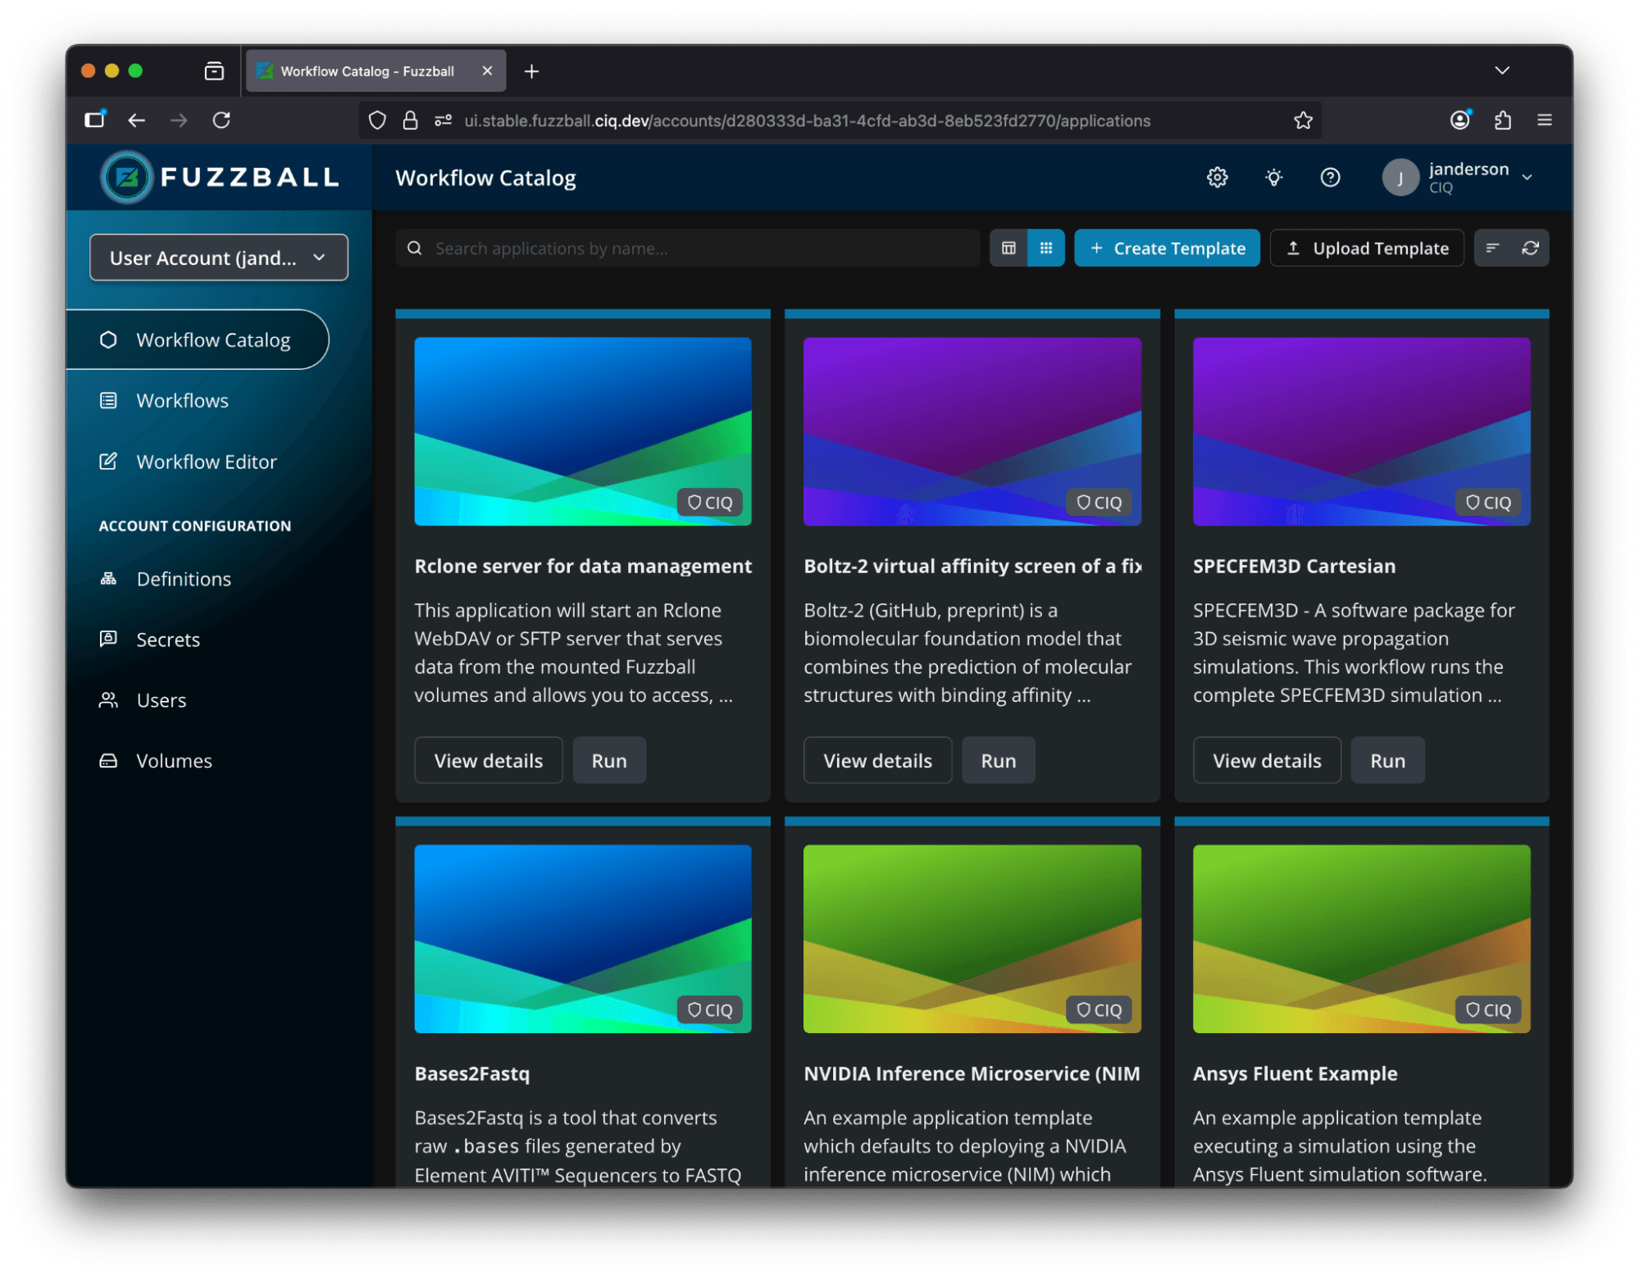The width and height of the screenshot is (1639, 1275).
Task: Click the Volumes drive icon
Action: 108,760
